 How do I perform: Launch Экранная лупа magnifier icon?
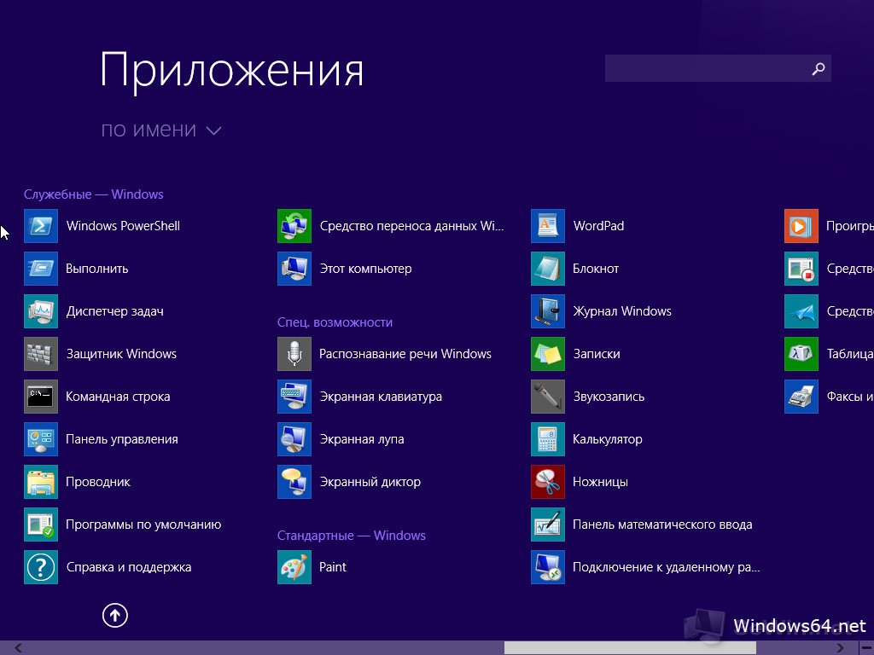[294, 439]
